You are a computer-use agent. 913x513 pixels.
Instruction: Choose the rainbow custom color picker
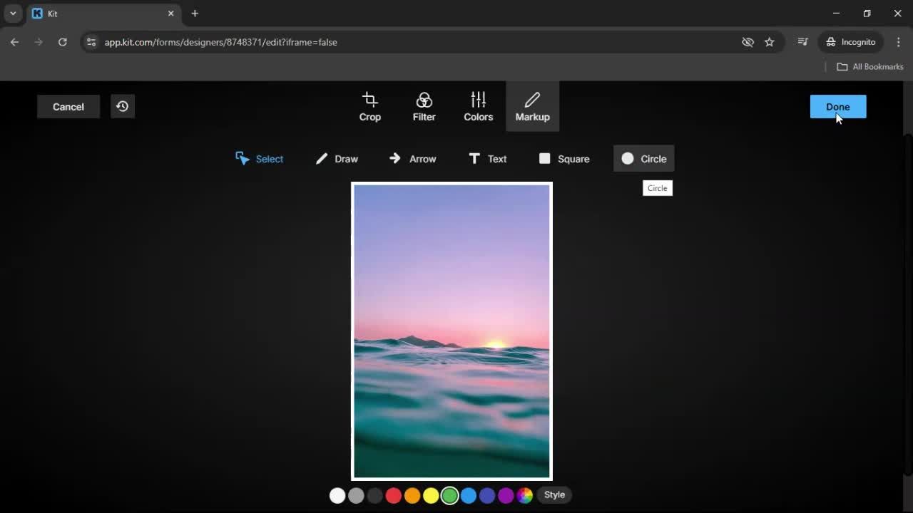(x=525, y=495)
